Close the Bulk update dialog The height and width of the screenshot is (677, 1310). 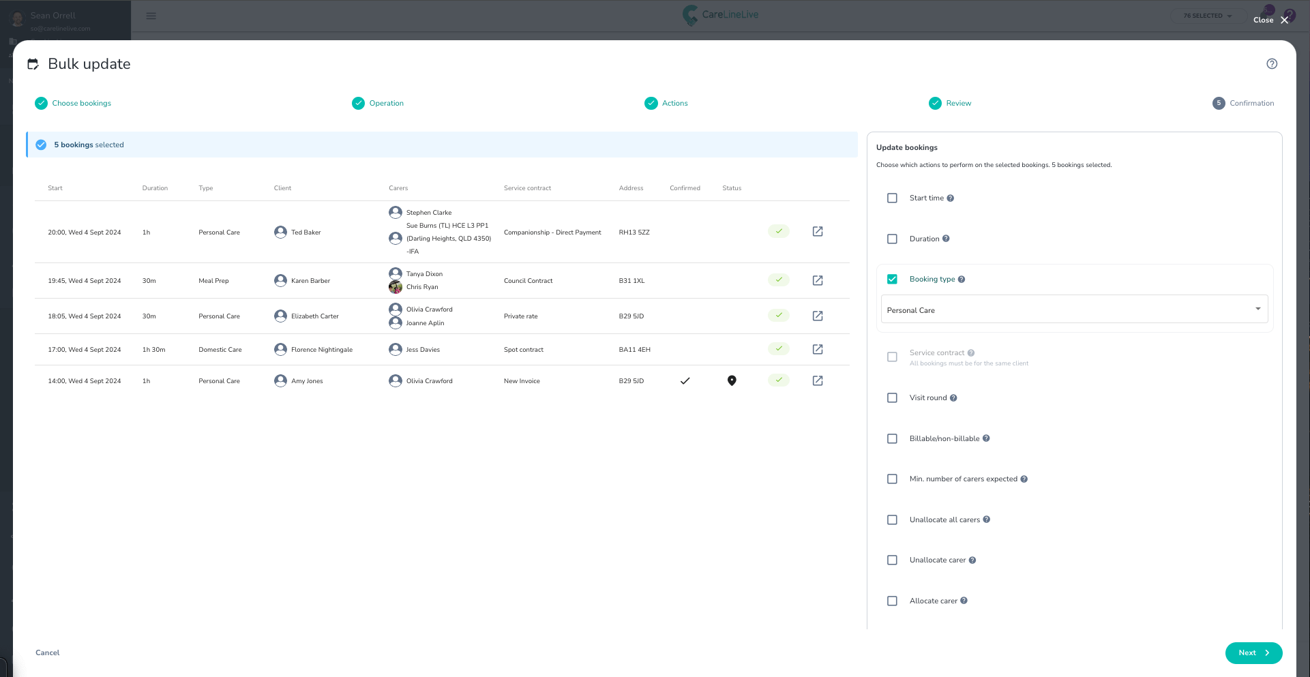click(x=1271, y=20)
